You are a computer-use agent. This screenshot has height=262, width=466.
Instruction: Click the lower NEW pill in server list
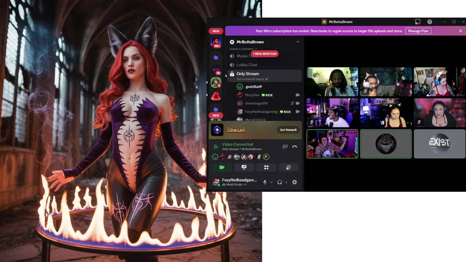coord(216,115)
